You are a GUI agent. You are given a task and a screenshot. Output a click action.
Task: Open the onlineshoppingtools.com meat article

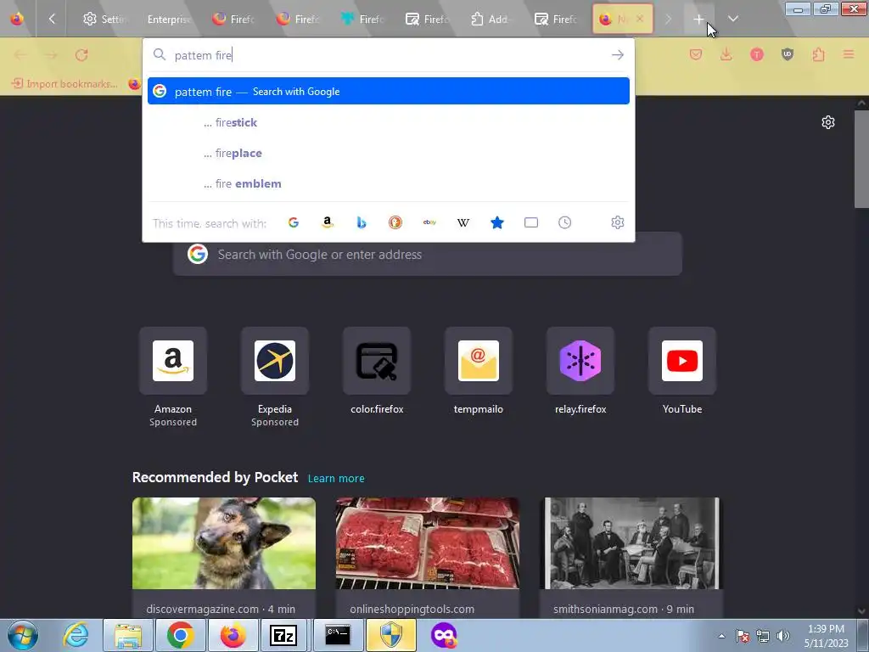tap(428, 557)
